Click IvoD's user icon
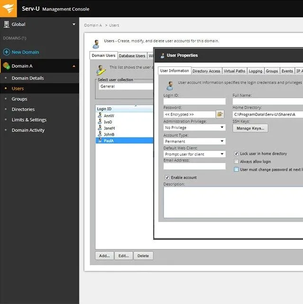The image size is (303, 304). tap(100, 122)
